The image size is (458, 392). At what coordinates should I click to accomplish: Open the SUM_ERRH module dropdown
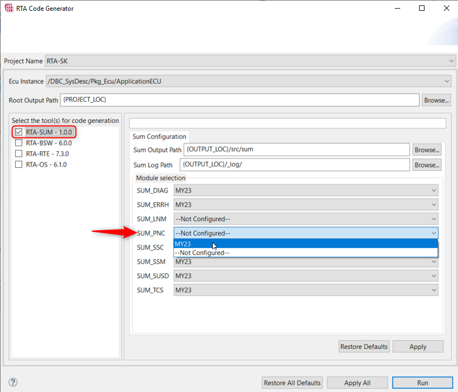pyautogui.click(x=306, y=205)
